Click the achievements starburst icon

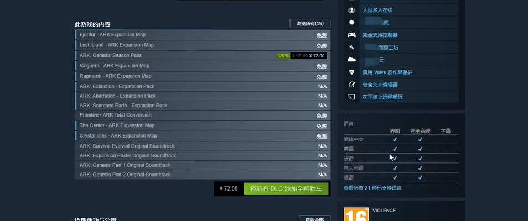pyautogui.click(x=351, y=23)
